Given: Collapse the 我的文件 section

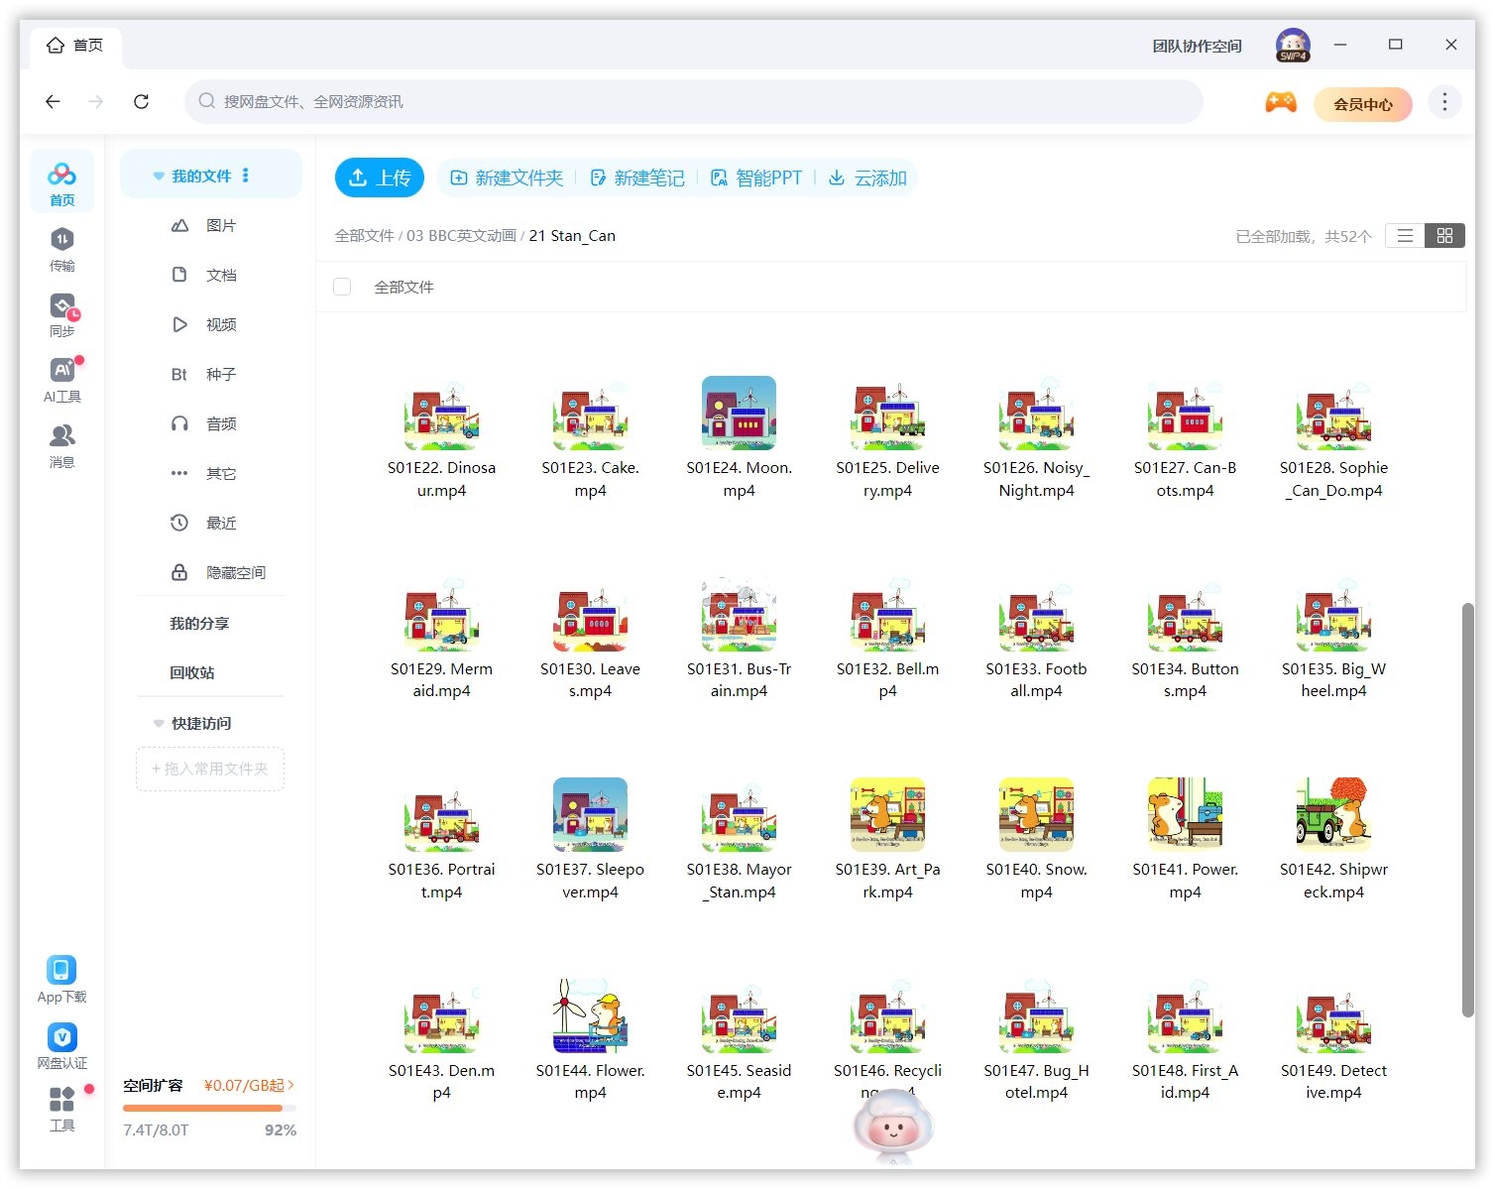Looking at the screenshot, I should tap(159, 175).
